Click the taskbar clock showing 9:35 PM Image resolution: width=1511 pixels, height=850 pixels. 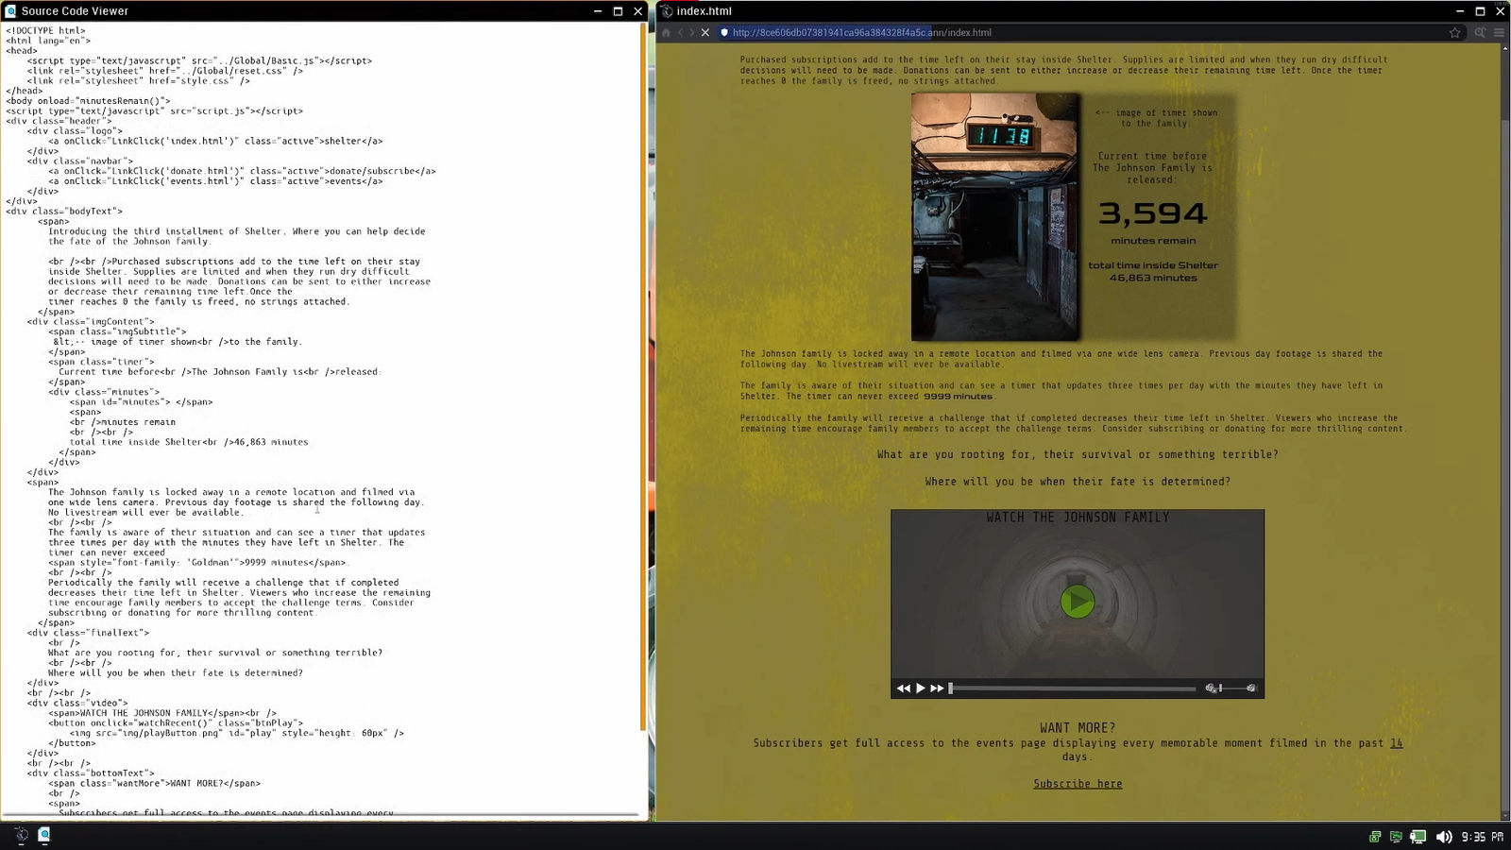pos(1483,837)
